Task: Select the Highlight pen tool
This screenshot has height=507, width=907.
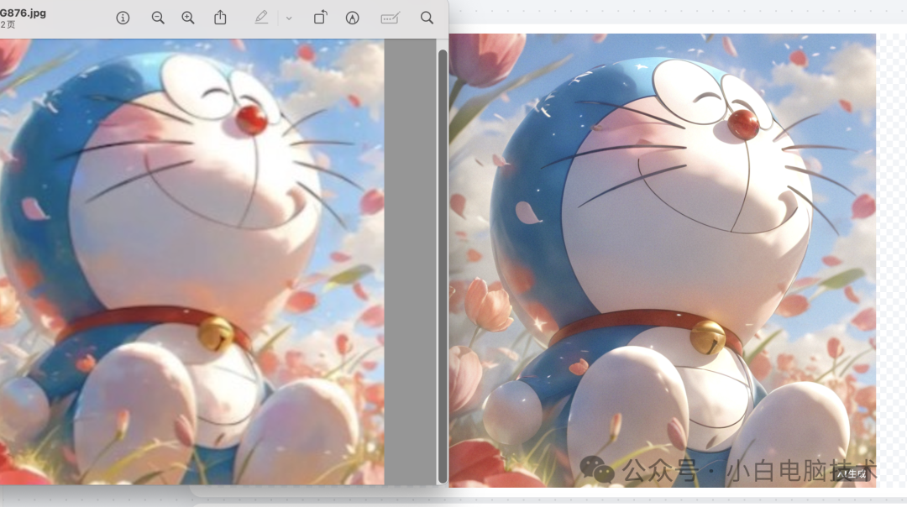Action: click(261, 18)
